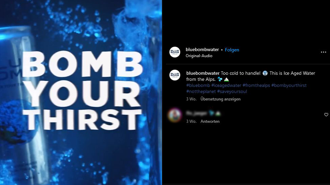
Task: Open the #bluebomb hashtag
Action: click(x=198, y=85)
